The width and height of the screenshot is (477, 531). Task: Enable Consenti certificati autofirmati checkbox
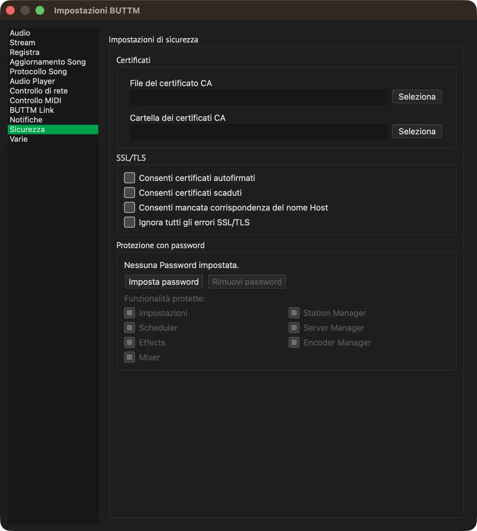[x=130, y=178]
